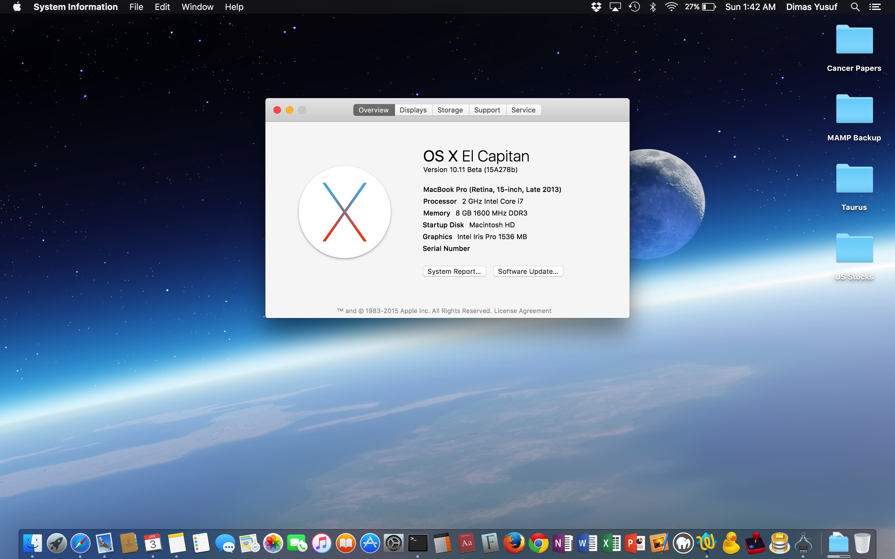
Task: Open the Edit menu
Action: click(x=162, y=7)
